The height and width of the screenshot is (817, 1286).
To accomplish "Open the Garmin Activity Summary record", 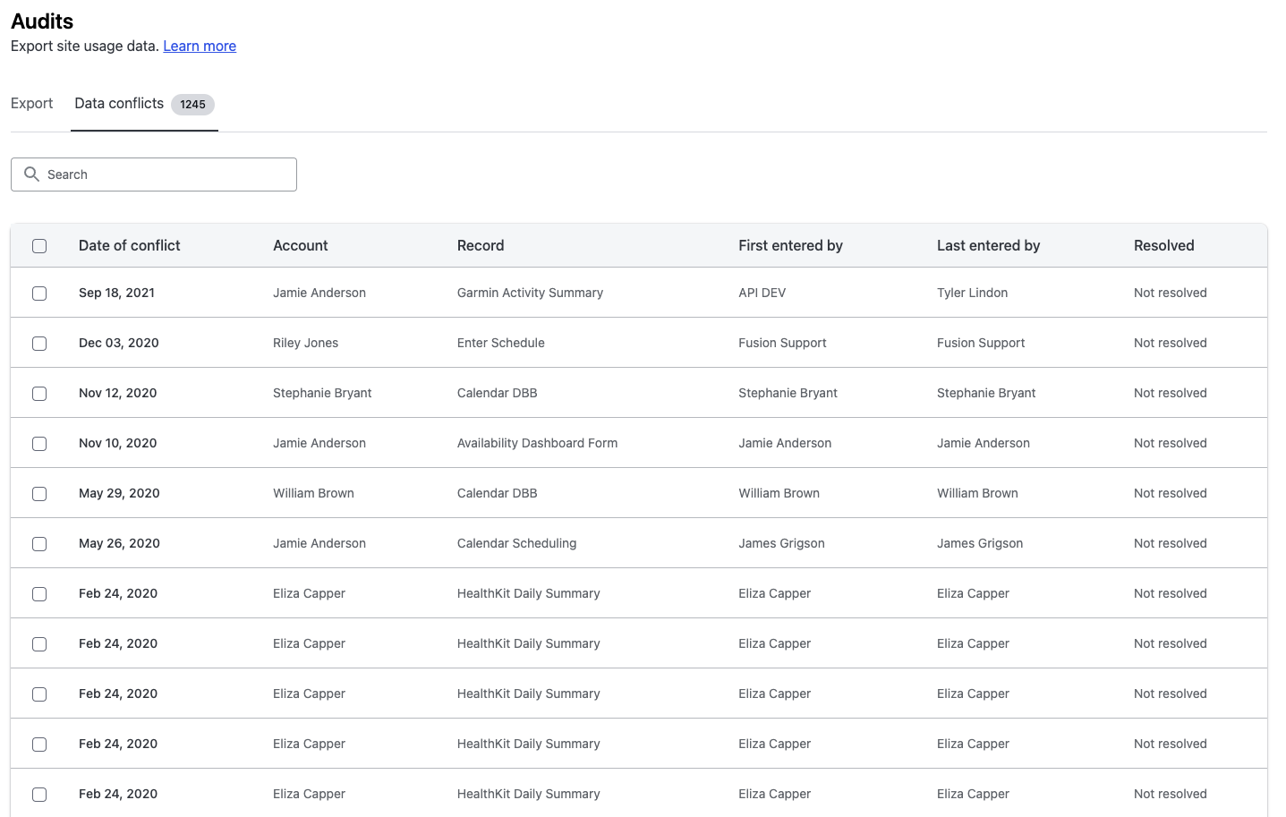I will click(x=529, y=293).
